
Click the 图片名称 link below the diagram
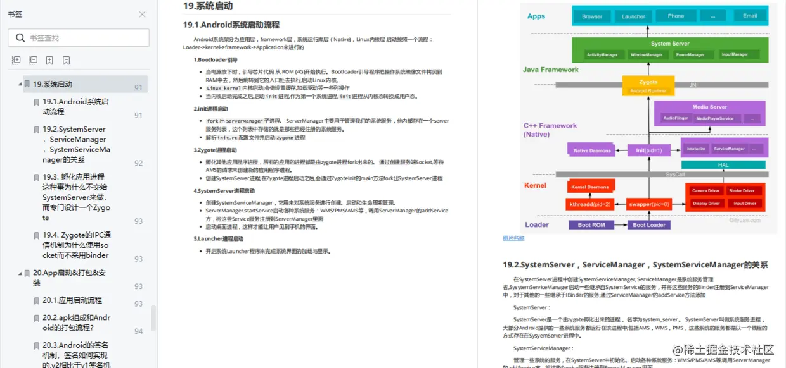pyautogui.click(x=513, y=238)
